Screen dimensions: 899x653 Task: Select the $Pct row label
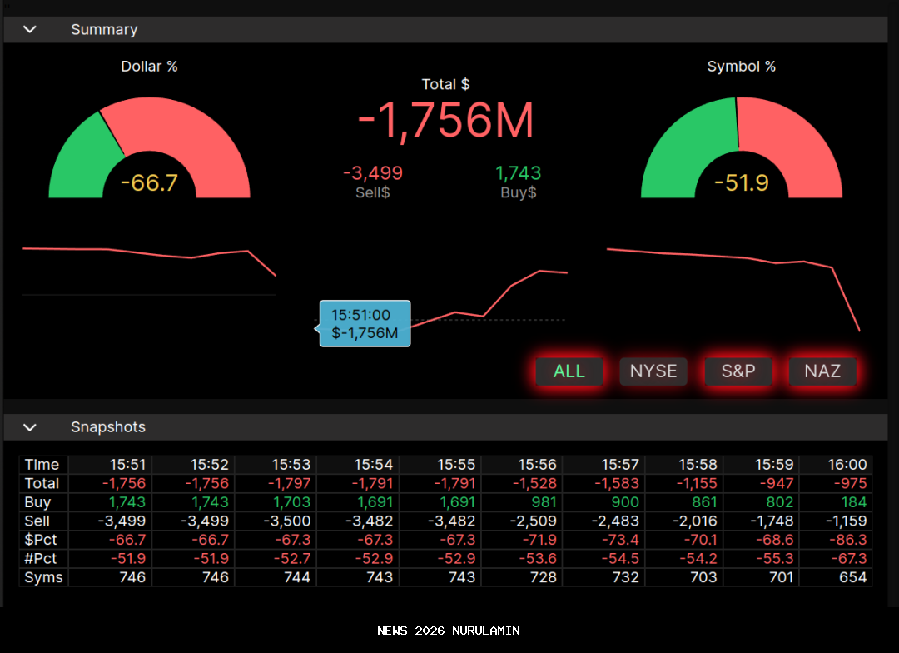[40, 541]
